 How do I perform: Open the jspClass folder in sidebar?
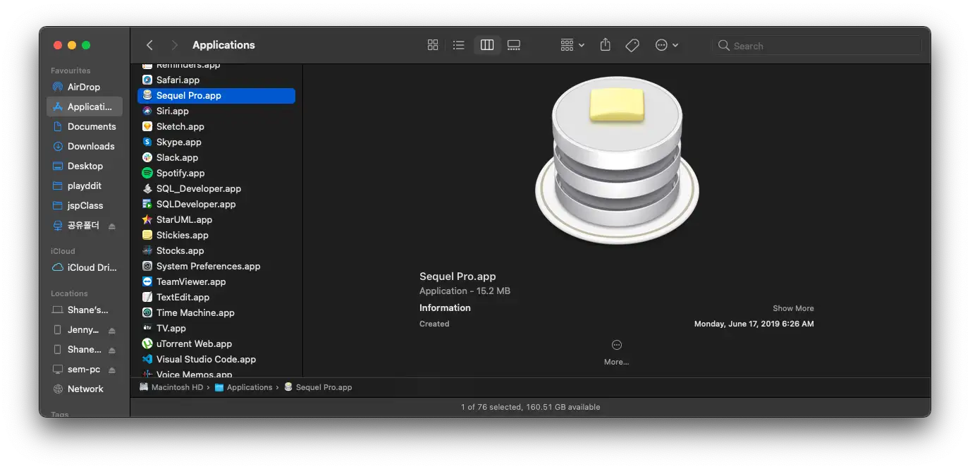[x=85, y=205]
